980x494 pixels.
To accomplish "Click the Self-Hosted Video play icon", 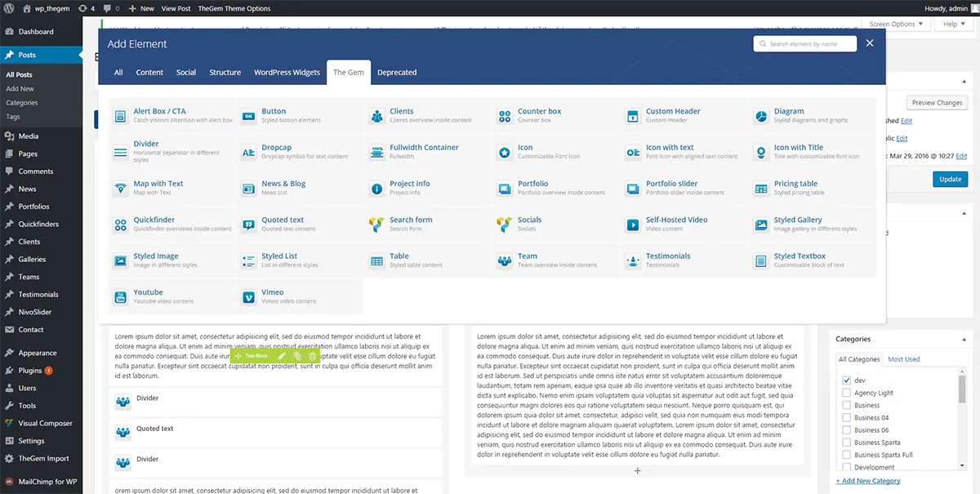I will pos(632,225).
